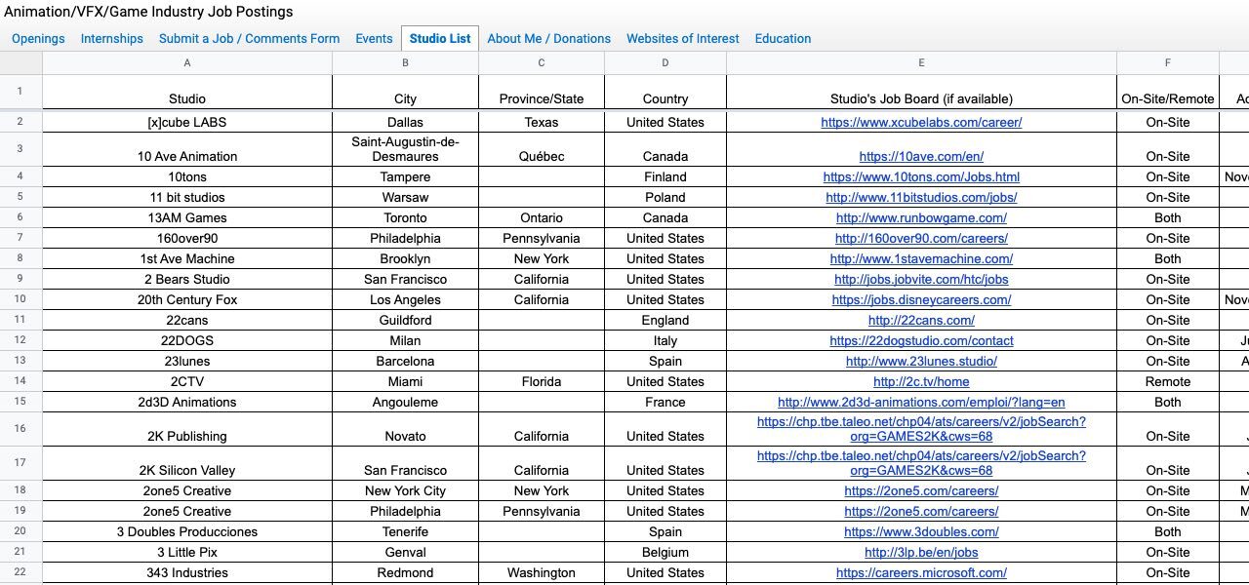Image resolution: width=1249 pixels, height=585 pixels.
Task: Open Websites of Interest tab
Action: click(682, 39)
